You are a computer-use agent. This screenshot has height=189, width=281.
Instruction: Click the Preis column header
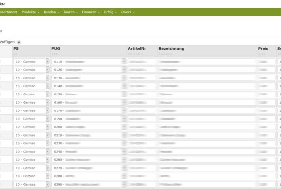[263, 49]
